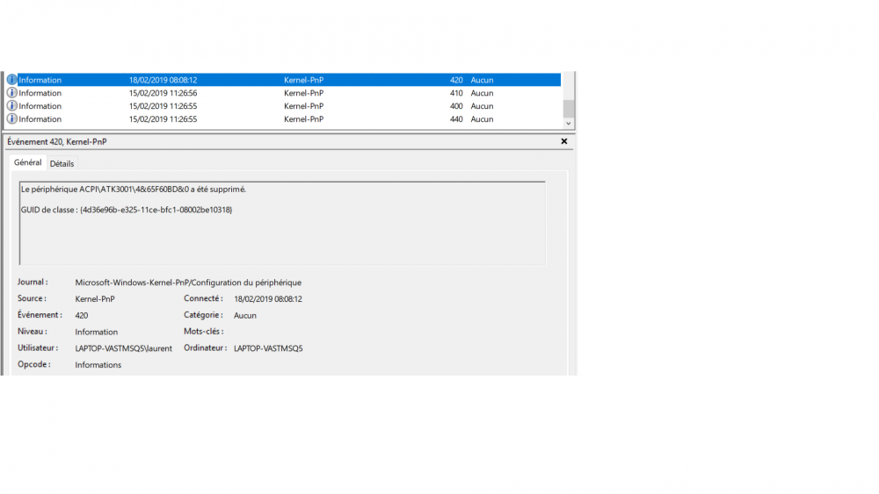Click the event list scrollbar down arrow

click(x=569, y=123)
